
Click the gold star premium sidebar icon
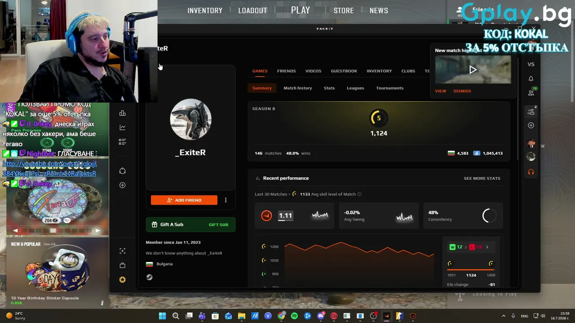[122, 279]
